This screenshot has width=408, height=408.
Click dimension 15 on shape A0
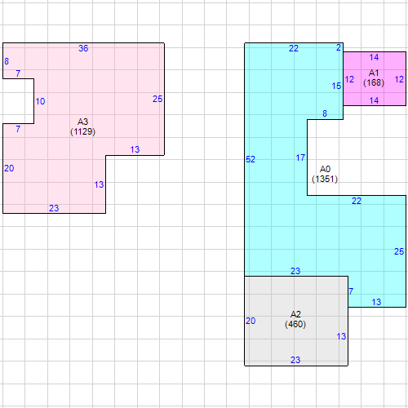point(336,86)
